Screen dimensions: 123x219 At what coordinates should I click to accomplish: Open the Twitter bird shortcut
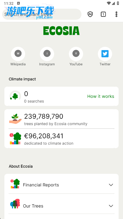(x=105, y=54)
